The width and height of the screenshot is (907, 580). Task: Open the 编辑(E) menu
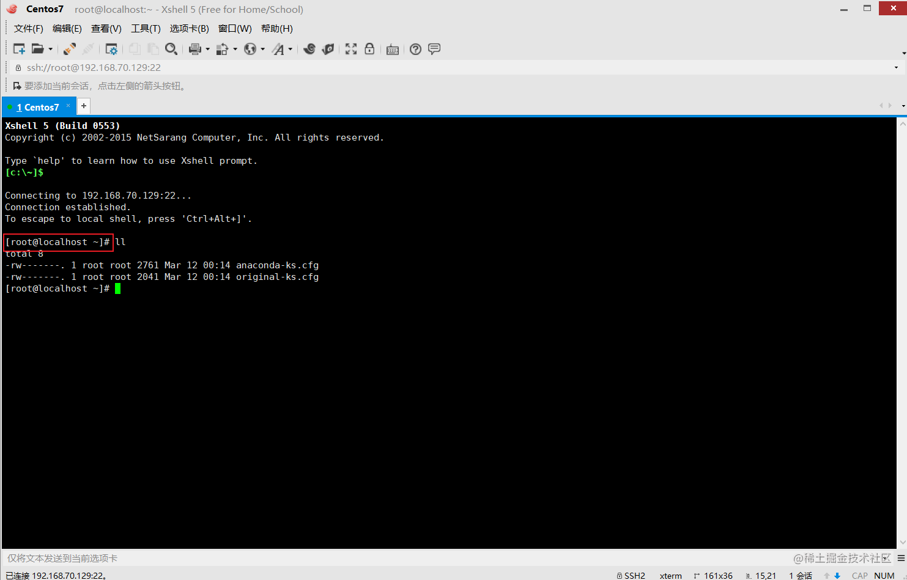67,29
